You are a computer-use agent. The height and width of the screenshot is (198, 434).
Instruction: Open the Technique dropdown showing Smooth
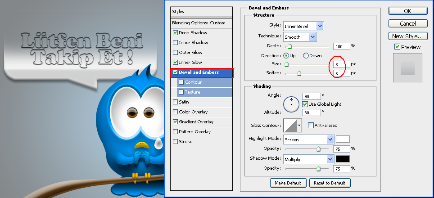[x=300, y=37]
